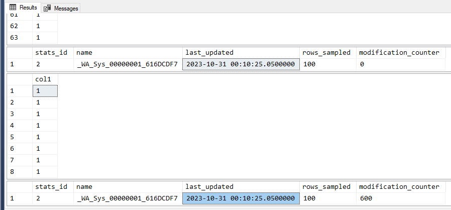Select the col1 column header
This screenshot has width=451, height=210.
pyautogui.click(x=45, y=79)
